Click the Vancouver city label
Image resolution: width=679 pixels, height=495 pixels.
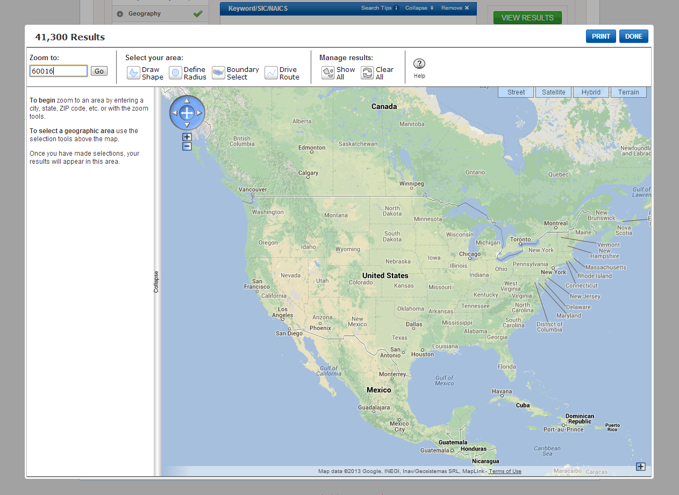(x=253, y=190)
